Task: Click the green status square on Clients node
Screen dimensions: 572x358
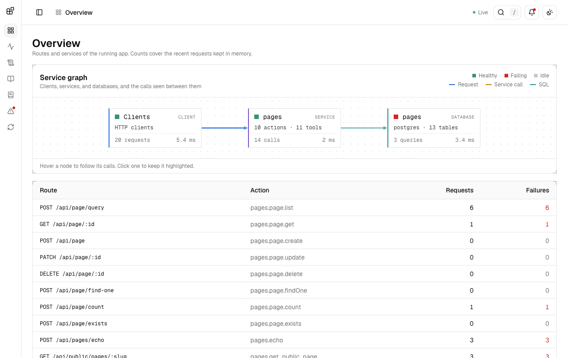Action: [x=117, y=117]
